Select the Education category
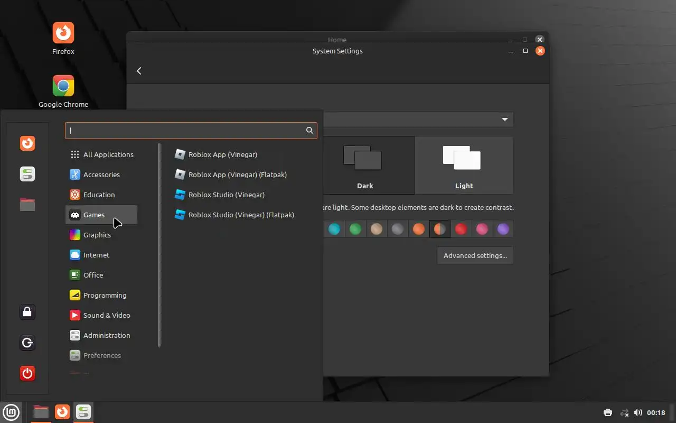The height and width of the screenshot is (423, 676). point(101,195)
